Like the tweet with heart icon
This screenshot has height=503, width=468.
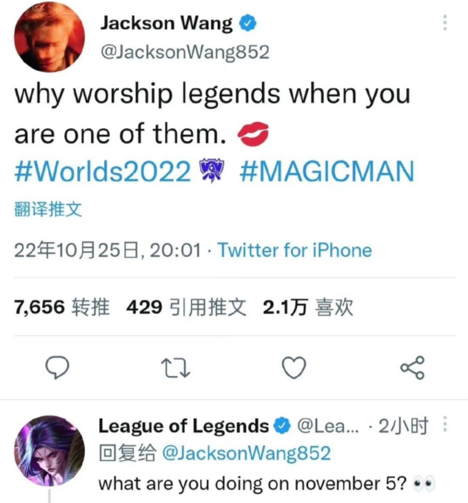294,368
